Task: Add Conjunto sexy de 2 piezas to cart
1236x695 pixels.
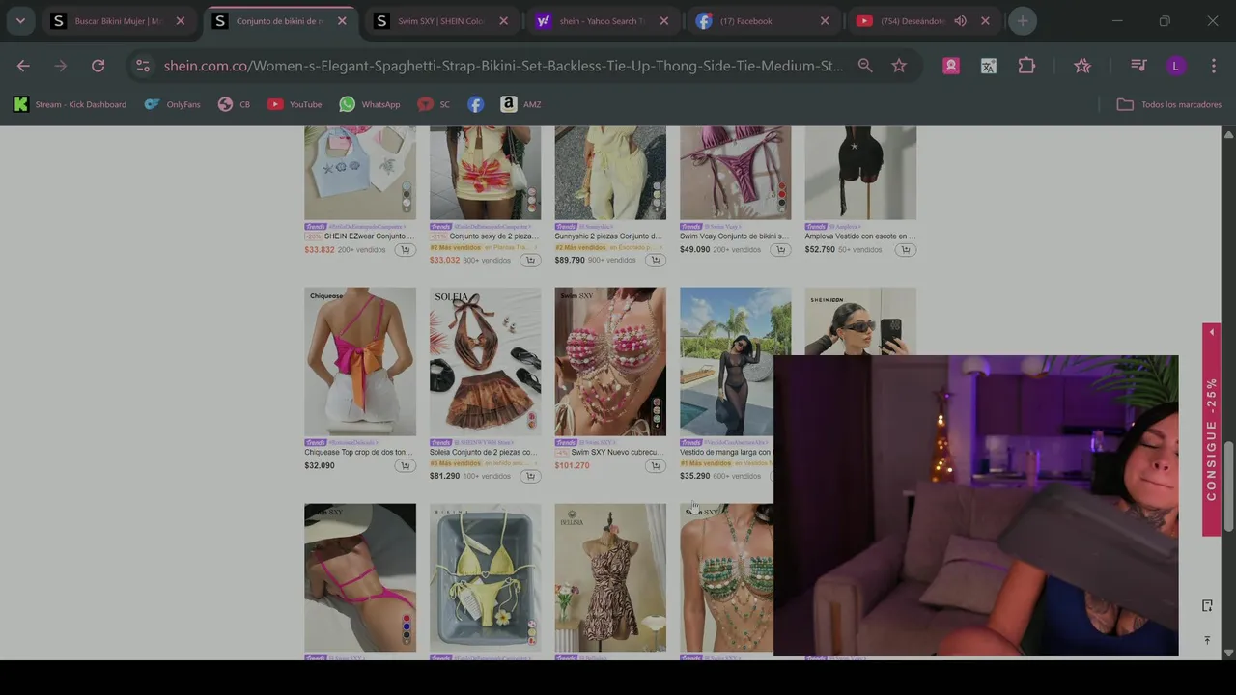Action: [529, 260]
